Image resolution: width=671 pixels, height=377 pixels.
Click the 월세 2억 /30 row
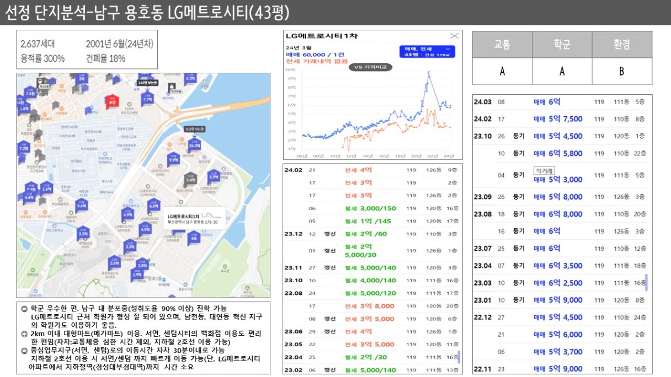pyautogui.click(x=372, y=357)
